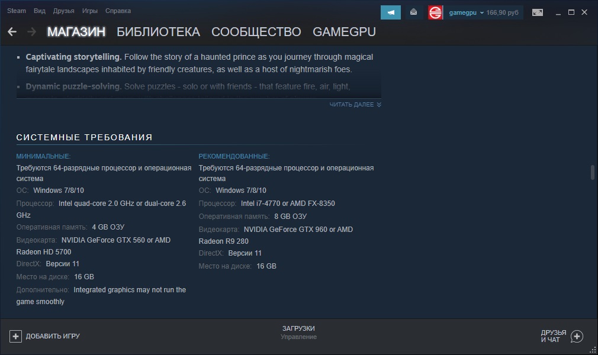The width and height of the screenshot is (598, 355).
Task: Click the window resize grip corner
Action: pyautogui.click(x=593, y=350)
